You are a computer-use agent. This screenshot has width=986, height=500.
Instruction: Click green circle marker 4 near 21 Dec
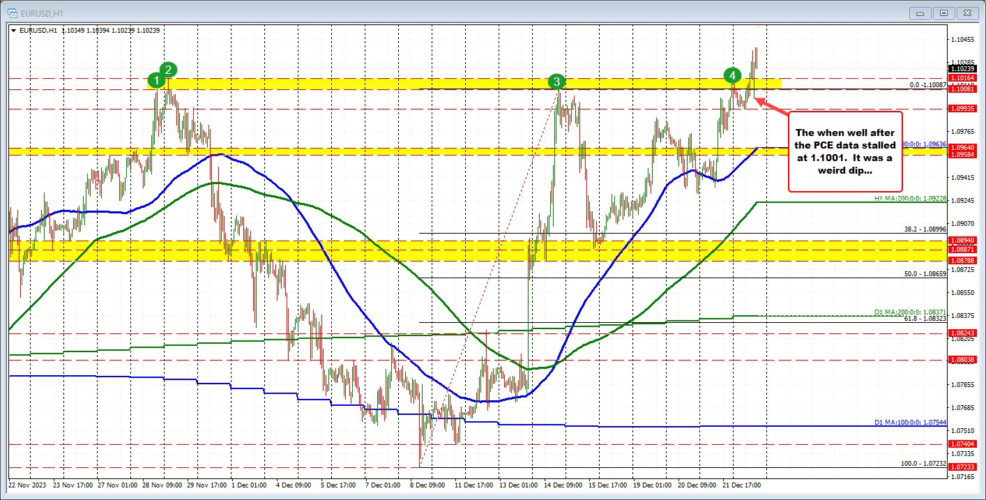pos(733,75)
